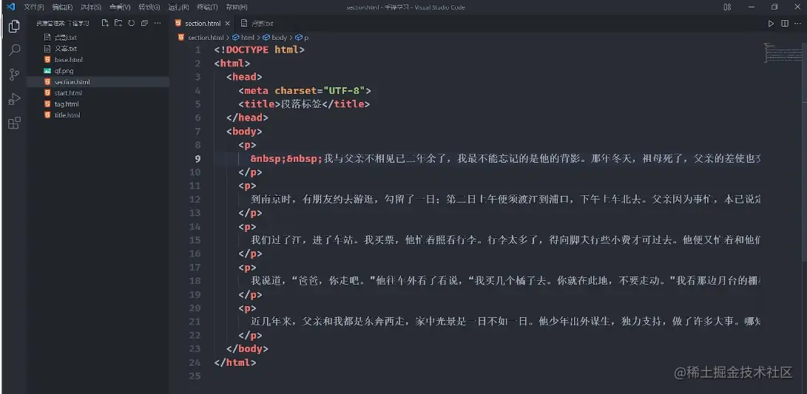Click the paragraph text starting 我们过了江

[x=505, y=240]
